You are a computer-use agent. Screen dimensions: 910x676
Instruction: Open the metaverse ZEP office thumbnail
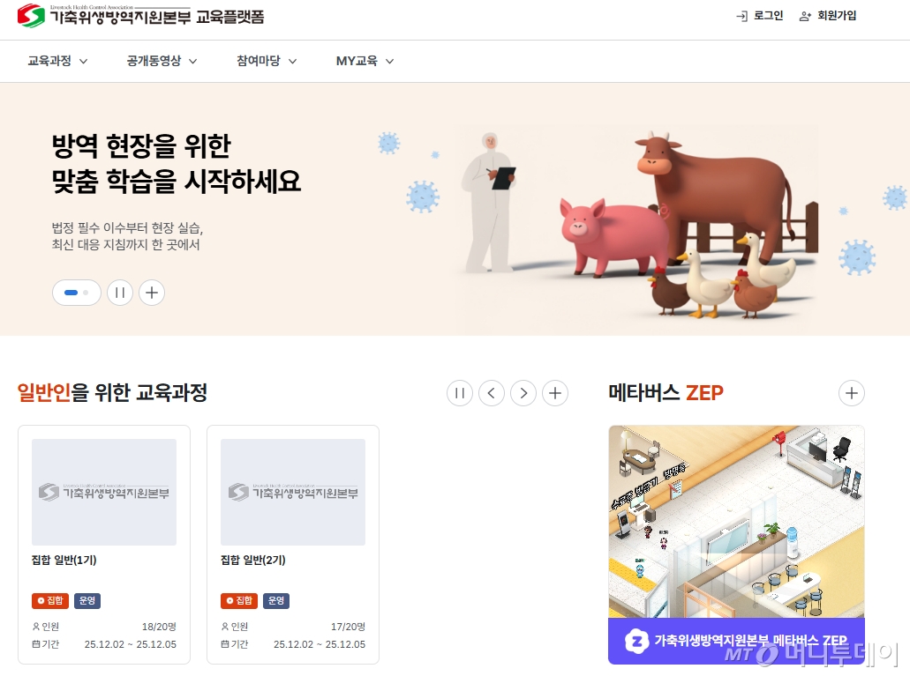(736, 521)
